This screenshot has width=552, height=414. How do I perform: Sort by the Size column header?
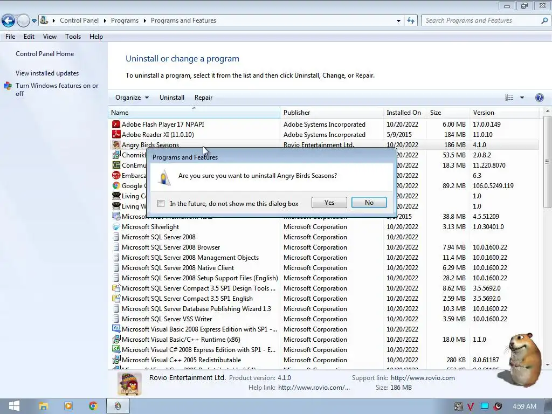coord(448,113)
